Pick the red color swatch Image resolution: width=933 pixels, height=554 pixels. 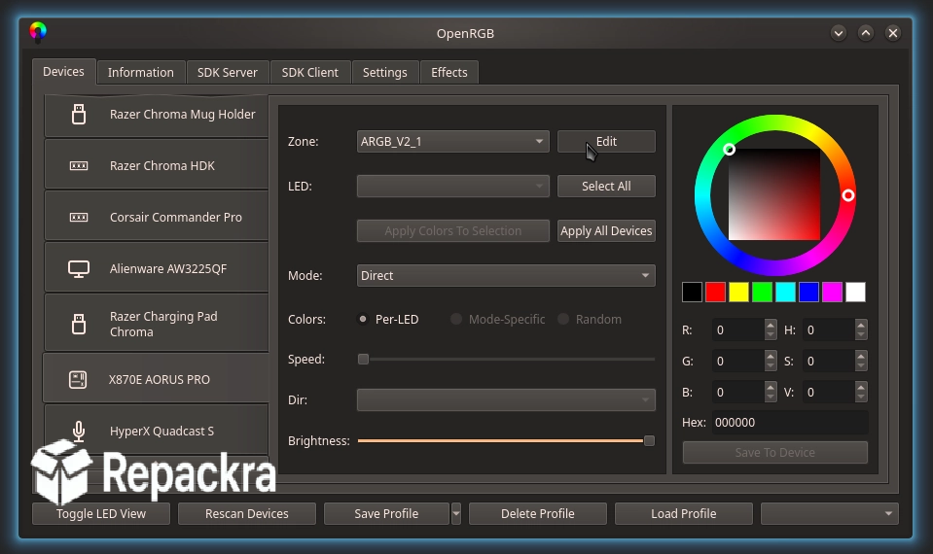coord(715,292)
